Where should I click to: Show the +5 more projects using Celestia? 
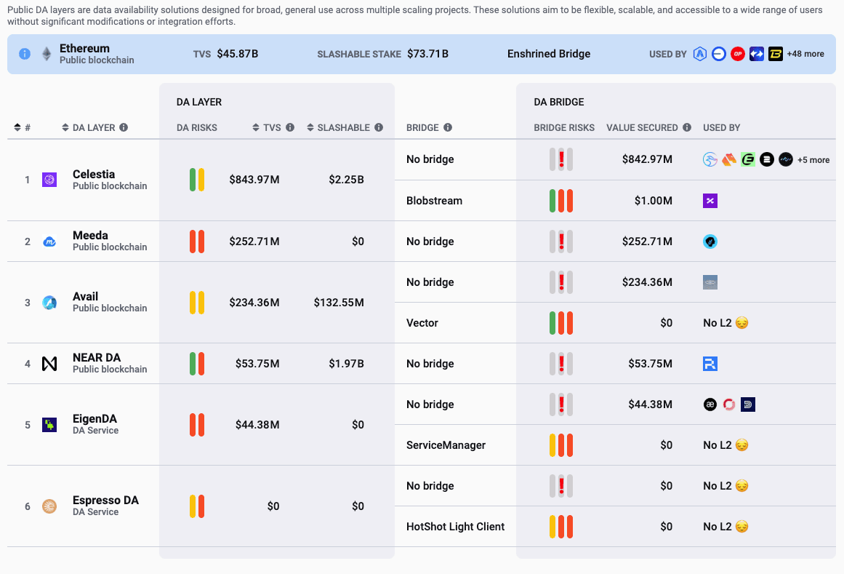(813, 160)
